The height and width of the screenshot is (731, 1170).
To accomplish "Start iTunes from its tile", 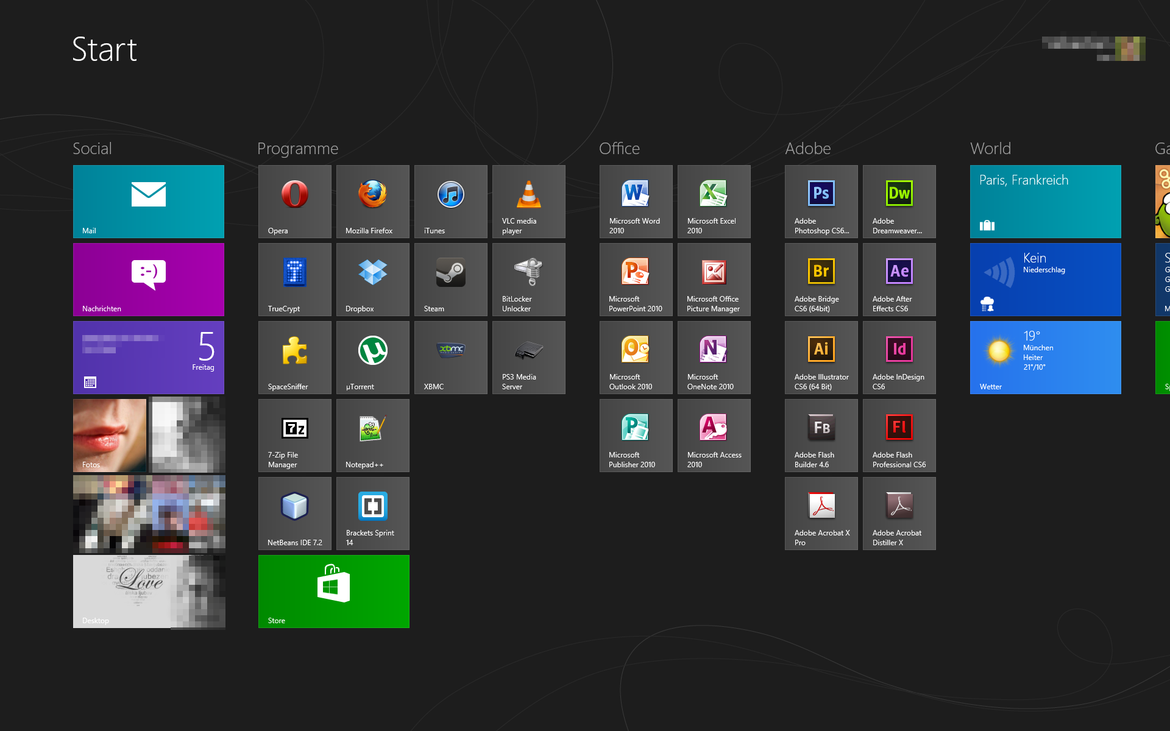I will pos(450,201).
